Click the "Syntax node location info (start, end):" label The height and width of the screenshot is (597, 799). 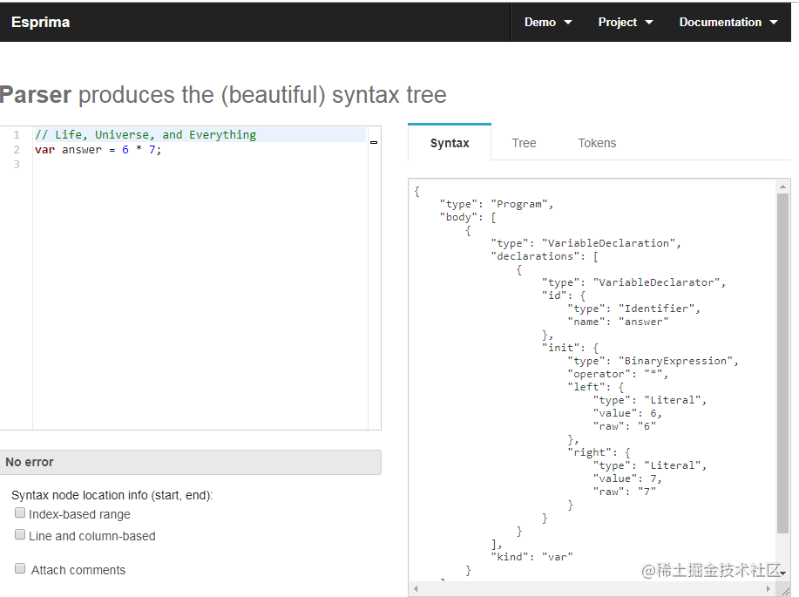pos(112,496)
